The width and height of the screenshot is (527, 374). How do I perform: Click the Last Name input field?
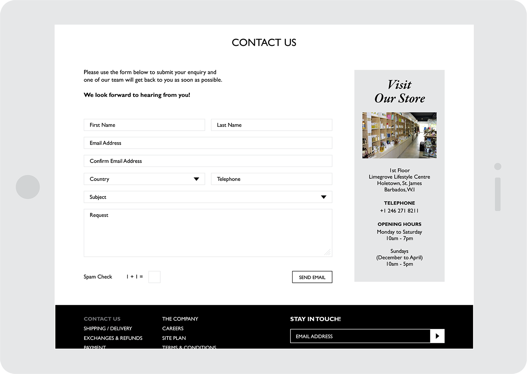(271, 125)
